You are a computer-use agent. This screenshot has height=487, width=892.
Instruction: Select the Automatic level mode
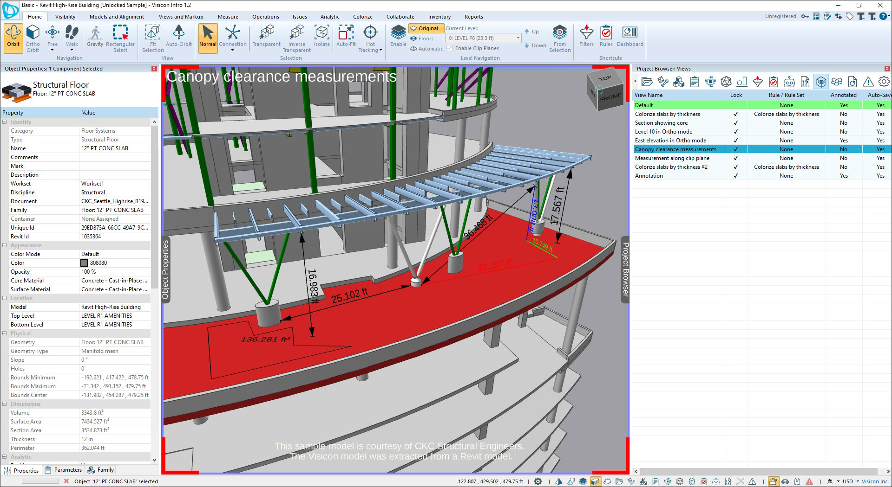click(x=426, y=49)
